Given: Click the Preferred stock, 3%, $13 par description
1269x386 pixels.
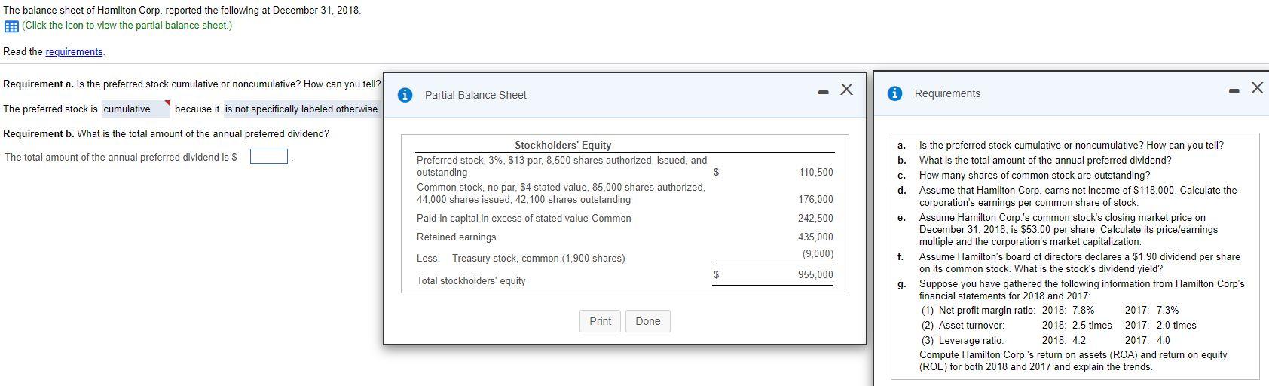Looking at the screenshot, I should tap(561, 166).
